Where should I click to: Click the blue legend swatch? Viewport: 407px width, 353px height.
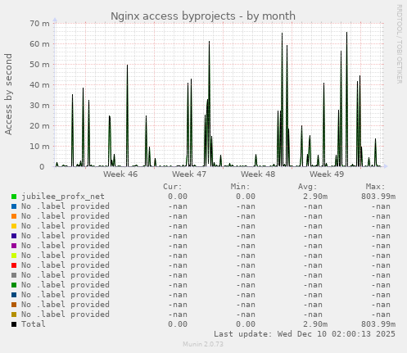click(14, 206)
